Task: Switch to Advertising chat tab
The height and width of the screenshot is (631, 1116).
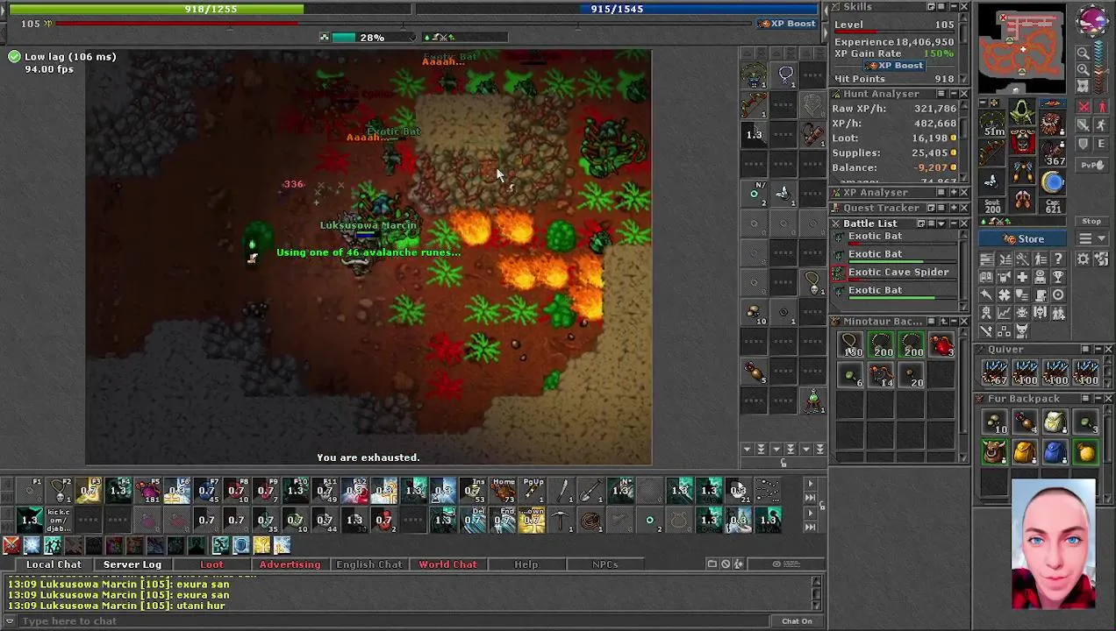Action: point(290,564)
